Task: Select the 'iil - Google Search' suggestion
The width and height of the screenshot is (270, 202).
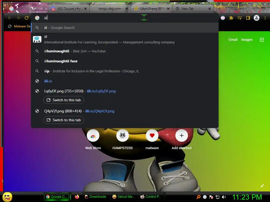Action: coord(125,28)
